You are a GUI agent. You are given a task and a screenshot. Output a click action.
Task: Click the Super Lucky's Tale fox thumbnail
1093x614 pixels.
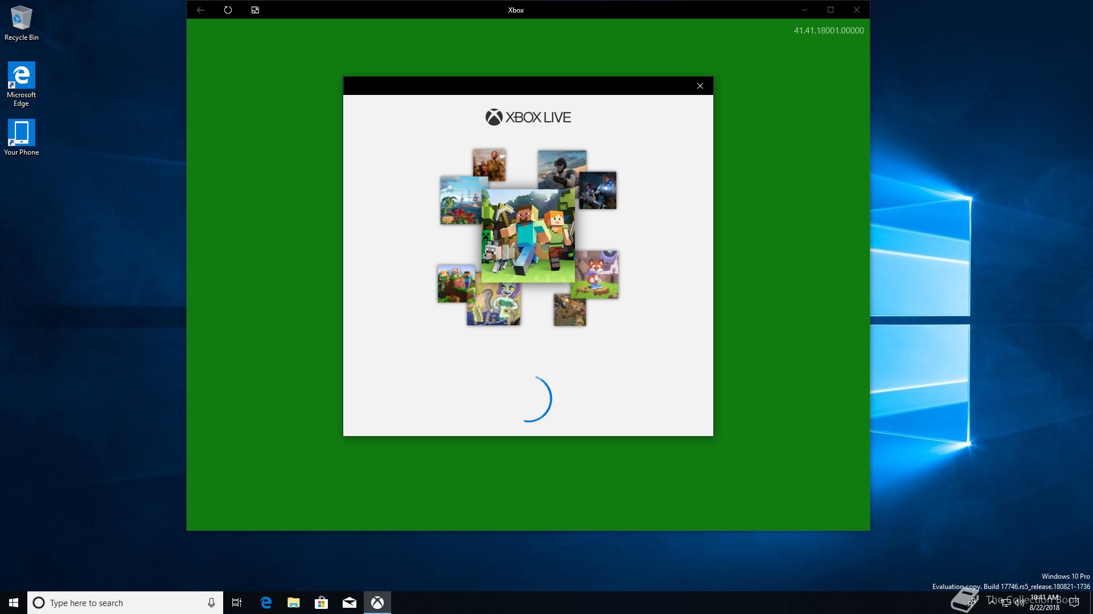point(597,274)
